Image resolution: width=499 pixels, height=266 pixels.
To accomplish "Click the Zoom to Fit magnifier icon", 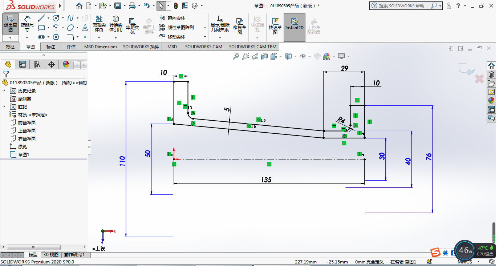I will pyautogui.click(x=236, y=56).
